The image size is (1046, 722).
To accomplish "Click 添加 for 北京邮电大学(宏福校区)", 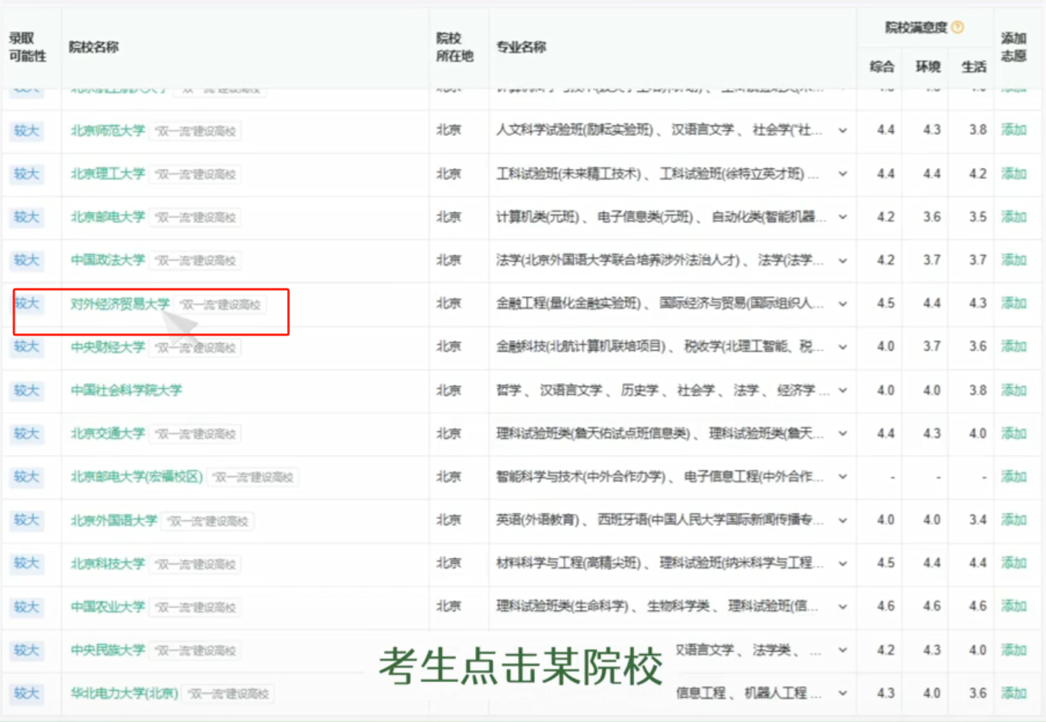I will (1014, 477).
